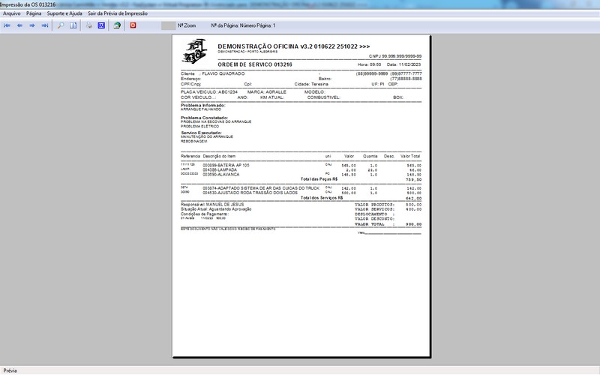This screenshot has height=375, width=600.
Task: Click the globe export icon
Action: [117, 25]
